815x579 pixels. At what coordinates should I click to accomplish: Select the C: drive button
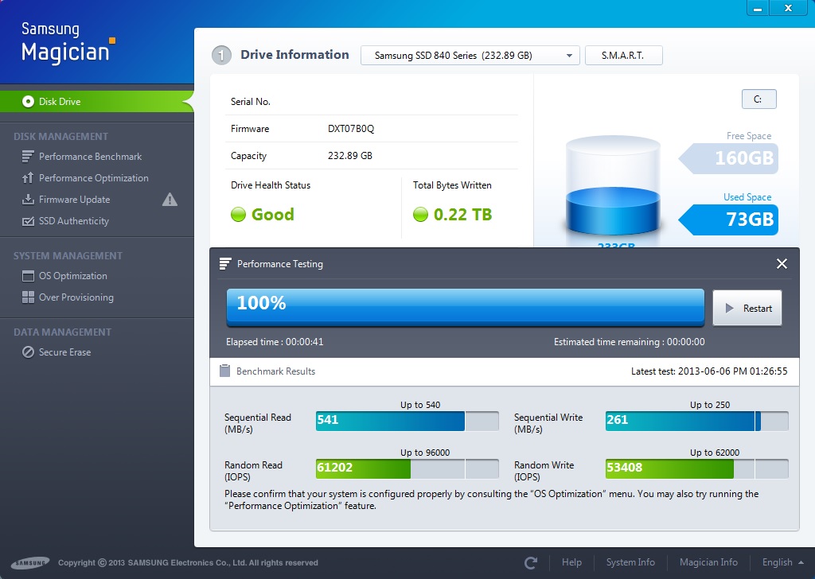pyautogui.click(x=758, y=99)
